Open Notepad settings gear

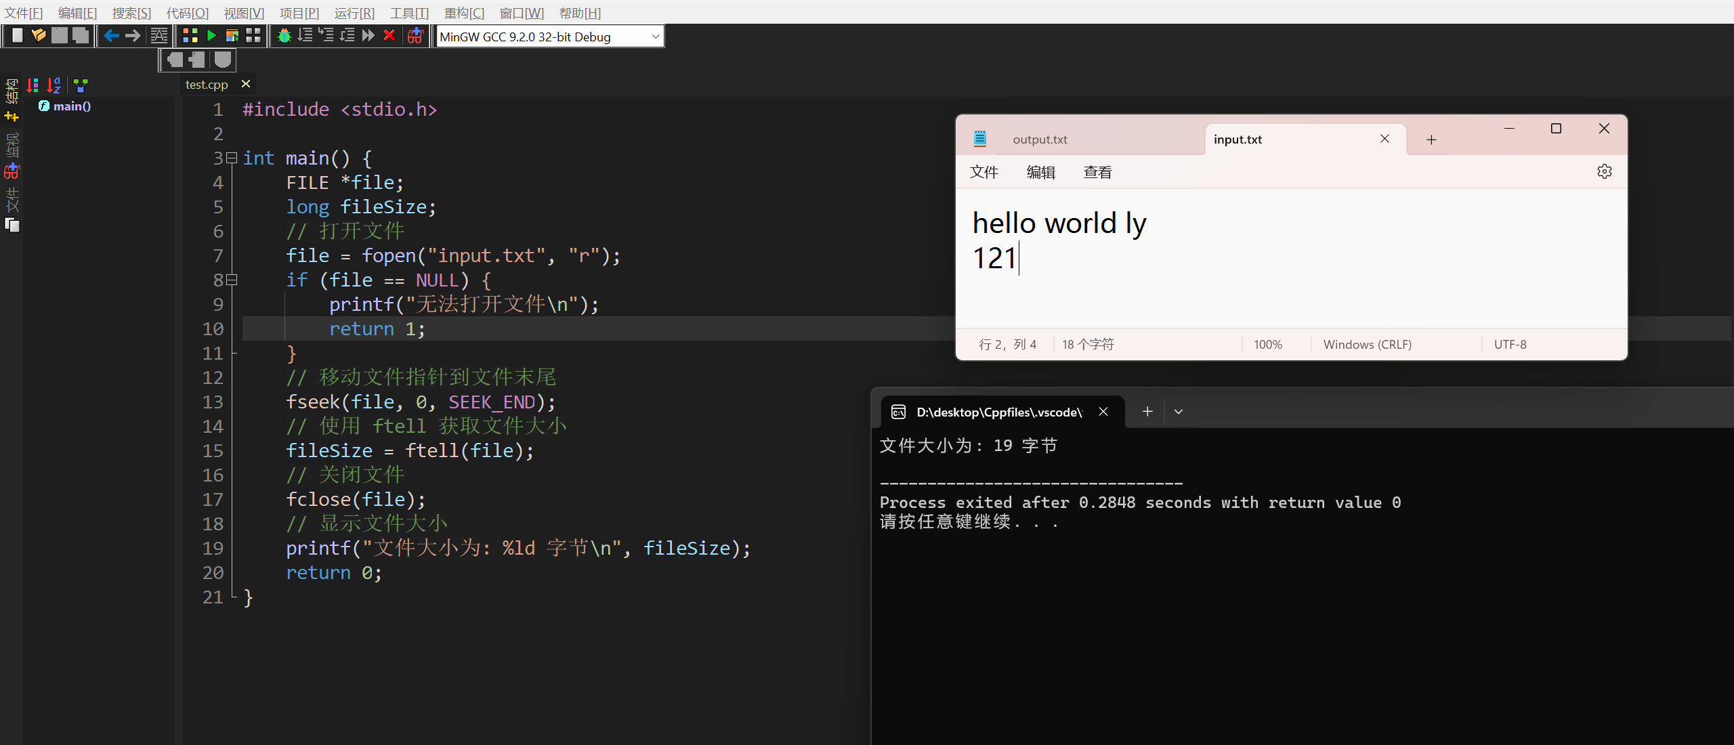tap(1604, 171)
